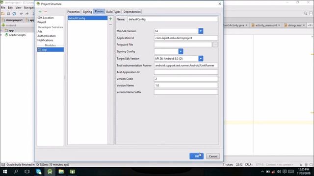Open the File menu

click(3, 8)
